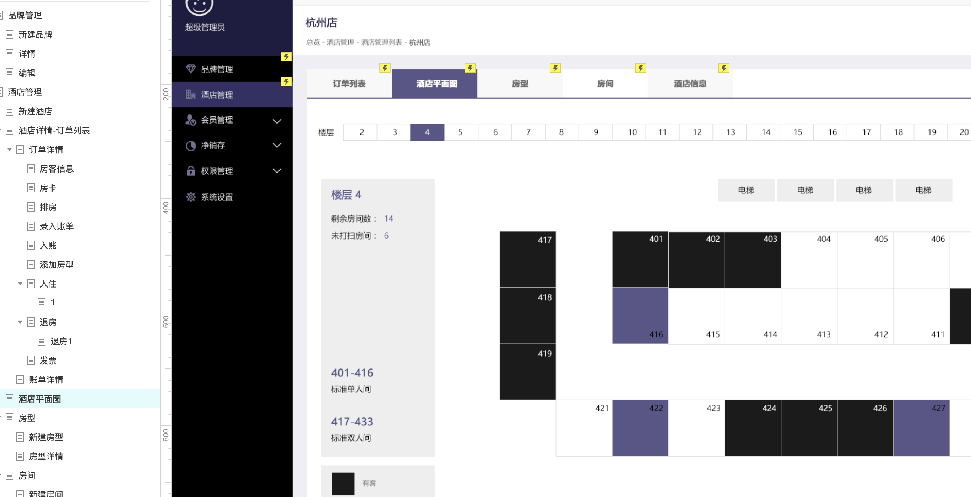Click 酒店管理 in the breadcrumb
Viewport: 971px width, 497px height.
coord(340,42)
